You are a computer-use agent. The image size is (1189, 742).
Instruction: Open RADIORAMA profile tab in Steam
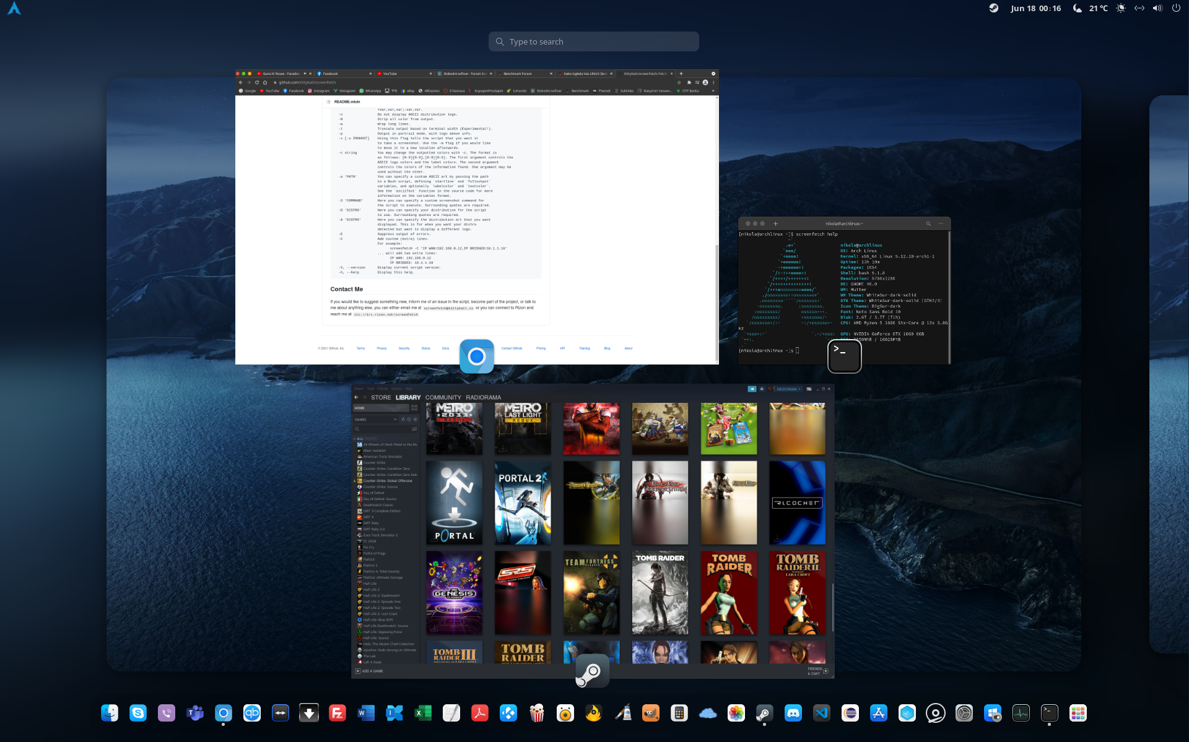[x=484, y=397]
